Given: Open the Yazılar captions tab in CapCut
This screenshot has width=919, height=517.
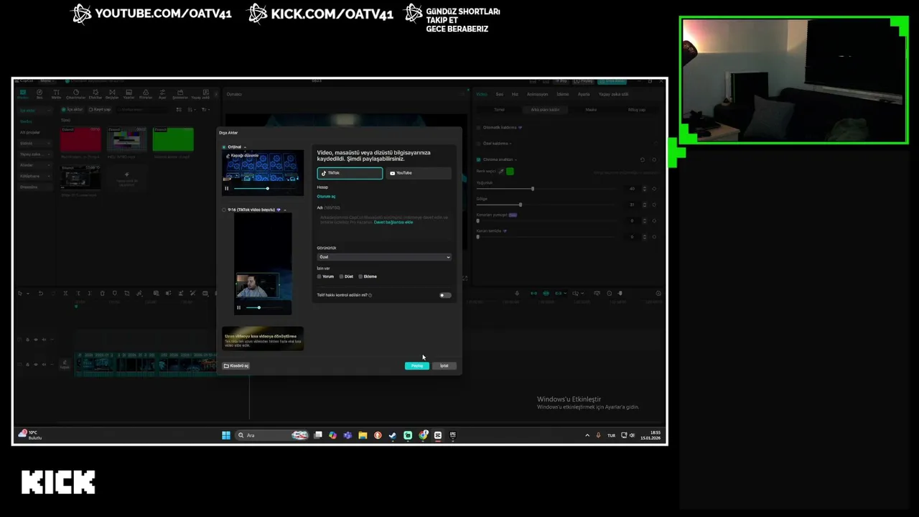Looking at the screenshot, I should pos(129,94).
